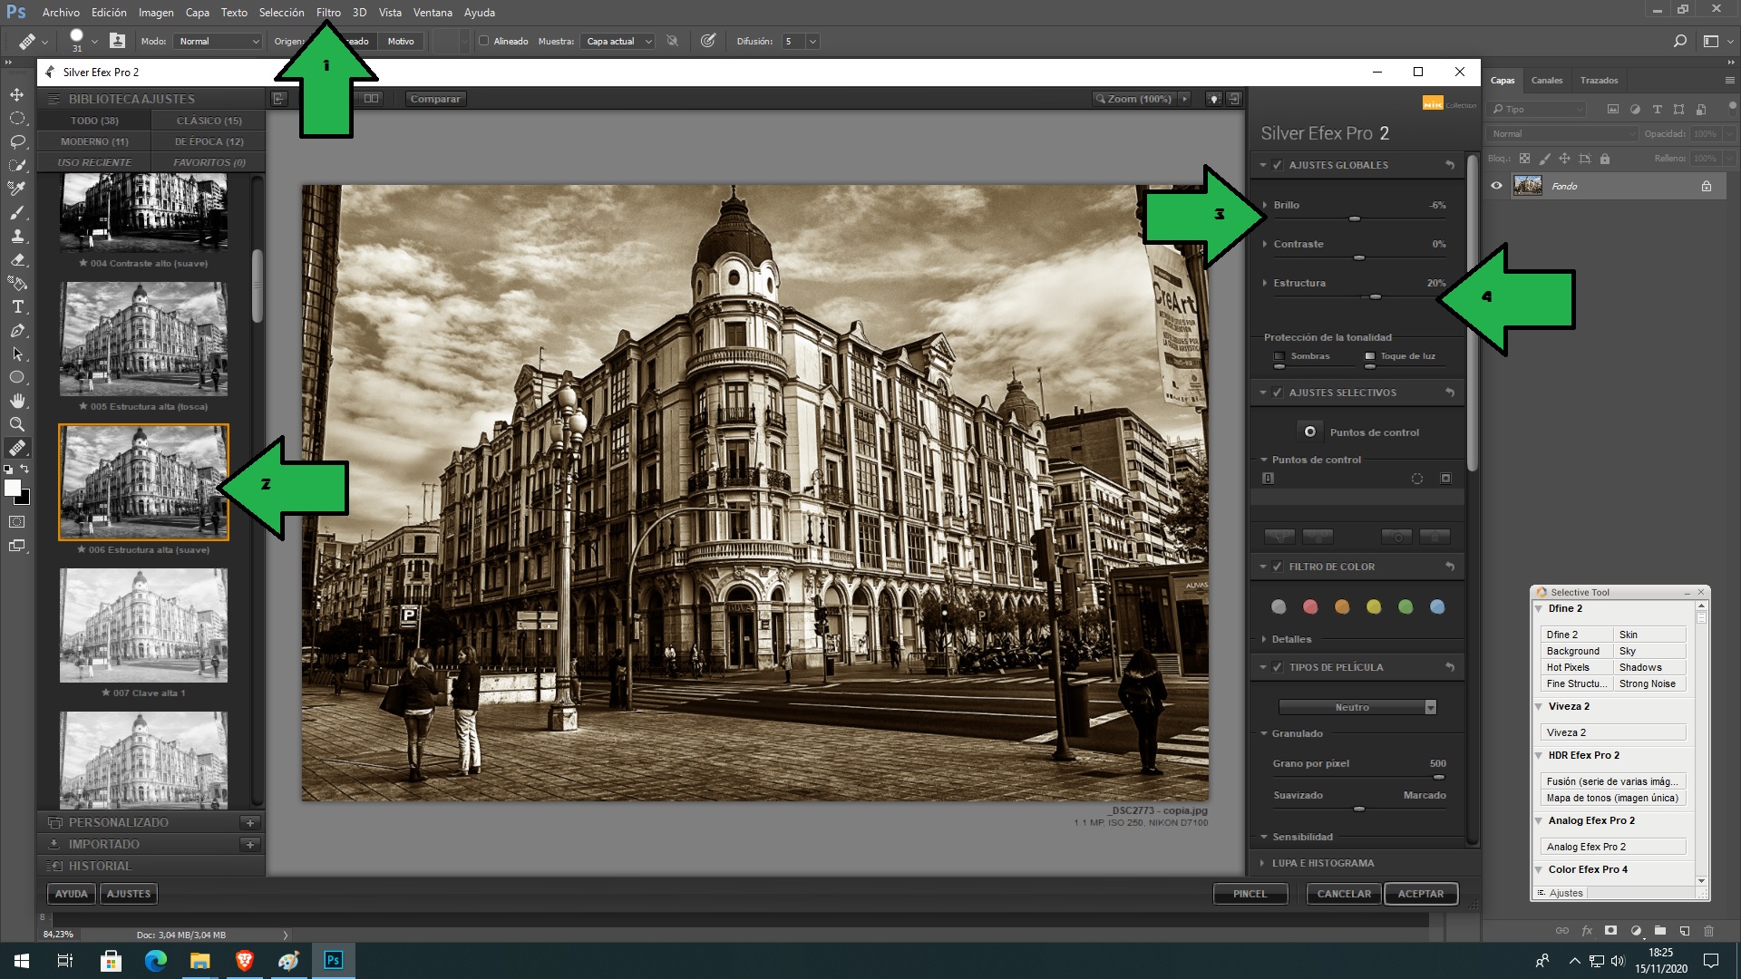Select the Brush tool
Screen dimensions: 1741x979
pos(17,212)
